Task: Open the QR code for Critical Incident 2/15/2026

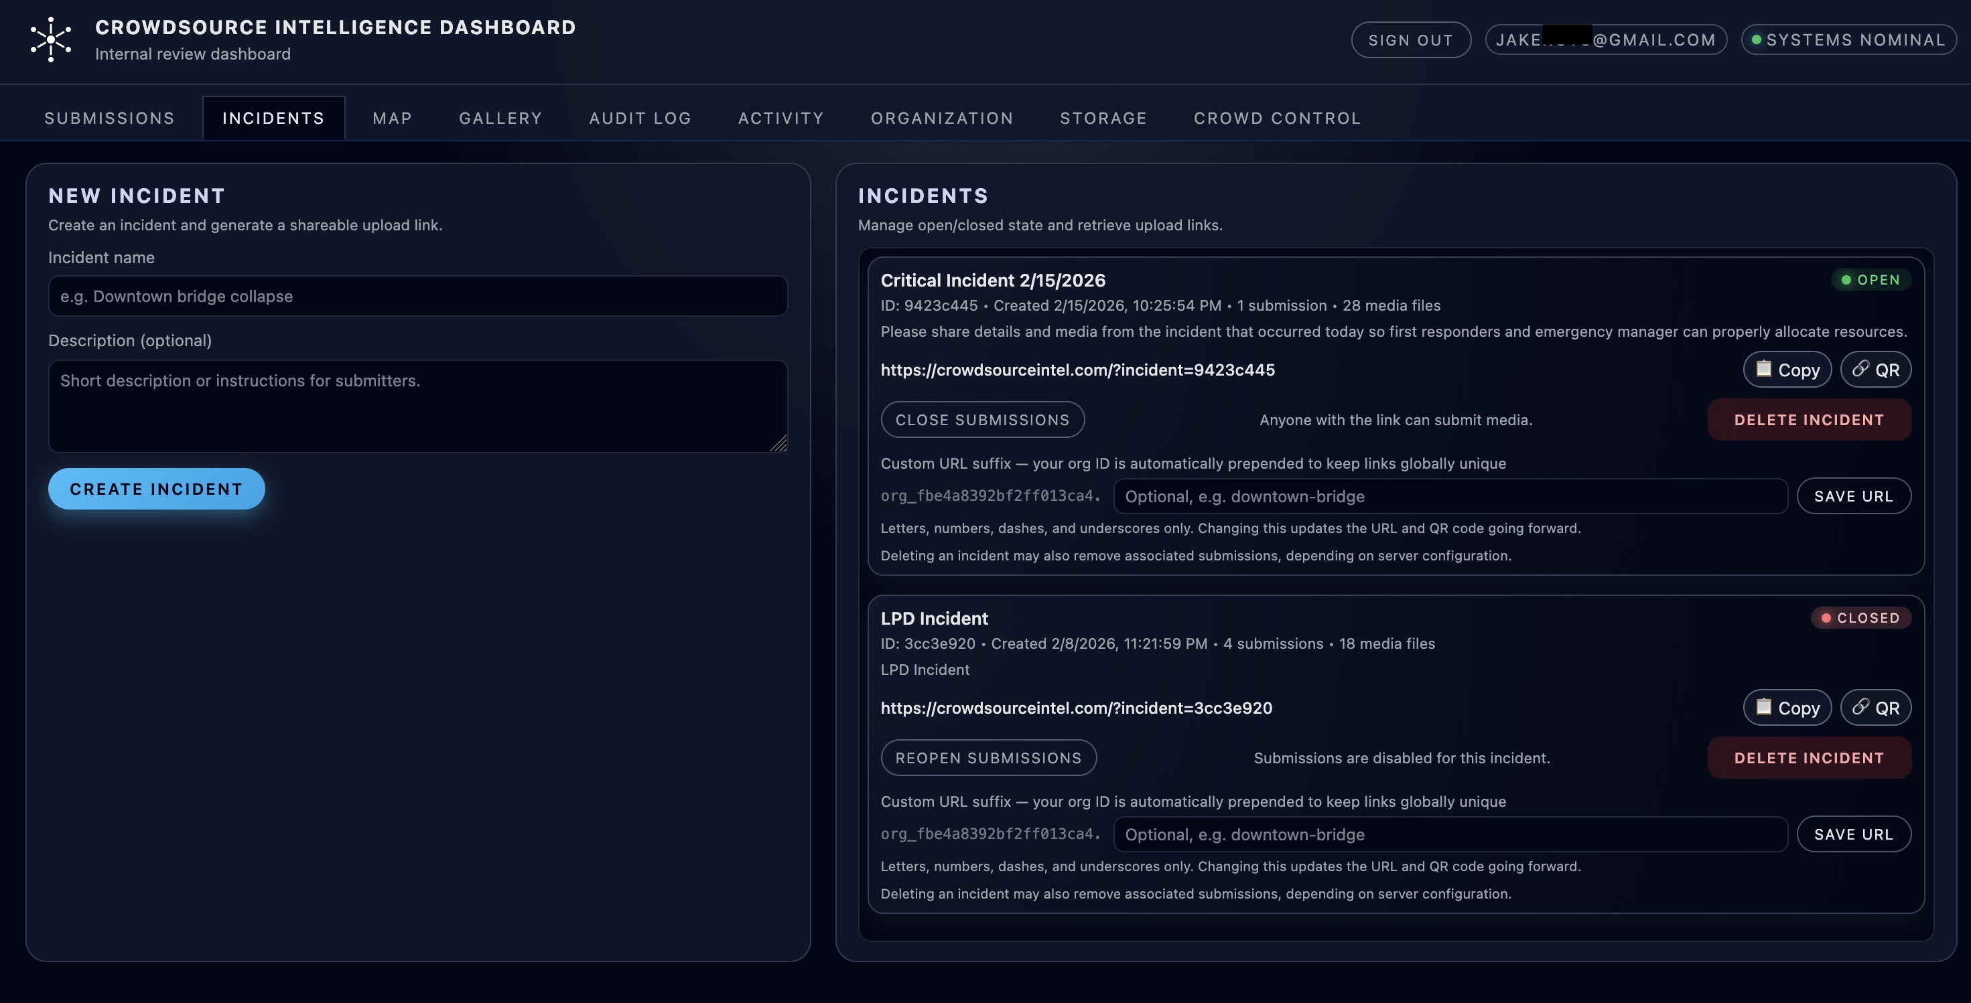Action: tap(1876, 369)
